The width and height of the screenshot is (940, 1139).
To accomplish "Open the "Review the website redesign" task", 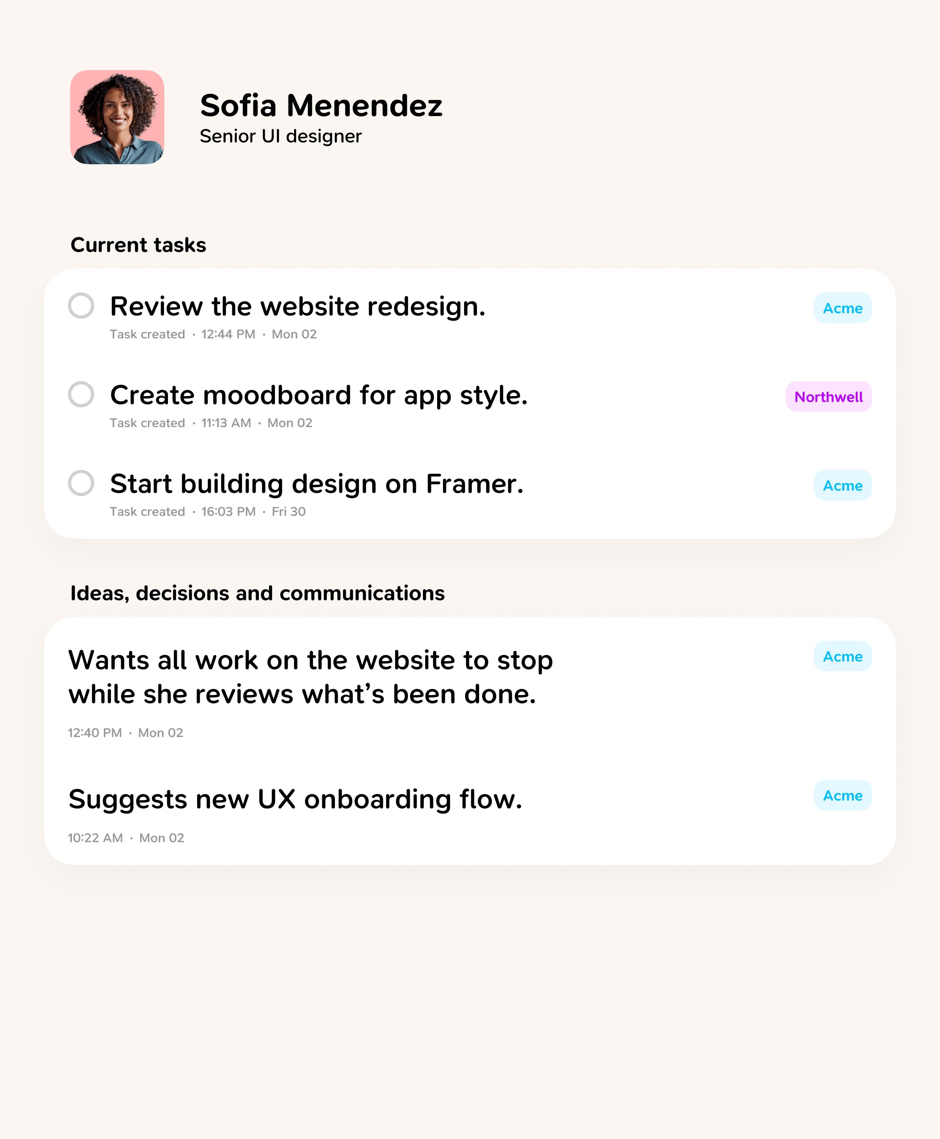I will (x=298, y=306).
